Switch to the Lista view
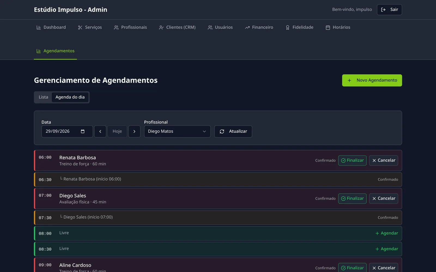This screenshot has height=272, width=436. (x=43, y=97)
